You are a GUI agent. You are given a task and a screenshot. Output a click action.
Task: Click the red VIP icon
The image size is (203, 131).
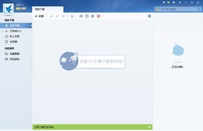click(x=98, y=16)
